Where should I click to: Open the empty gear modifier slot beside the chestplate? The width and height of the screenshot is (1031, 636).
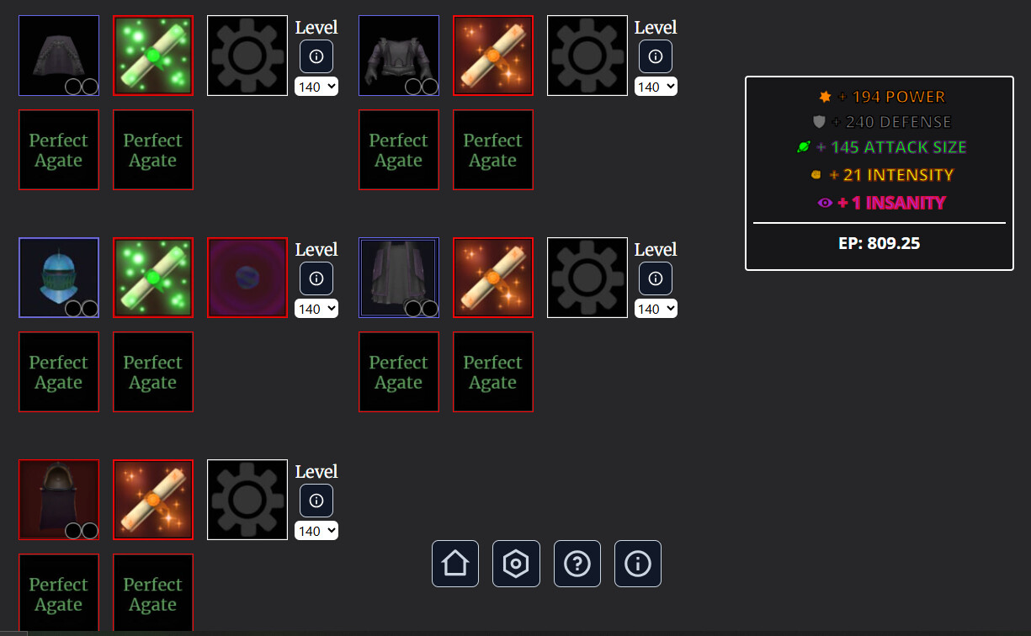[587, 56]
